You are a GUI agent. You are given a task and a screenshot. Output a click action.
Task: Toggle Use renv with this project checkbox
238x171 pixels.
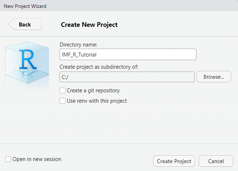62,101
